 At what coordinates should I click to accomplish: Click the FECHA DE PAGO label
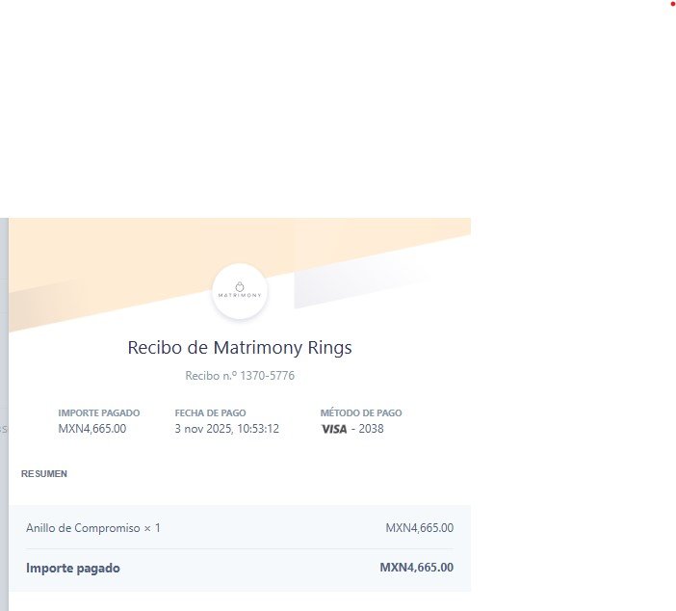coord(210,413)
